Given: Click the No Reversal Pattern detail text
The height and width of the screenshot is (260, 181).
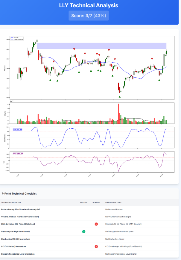Looking at the screenshot, I should pos(114,209).
